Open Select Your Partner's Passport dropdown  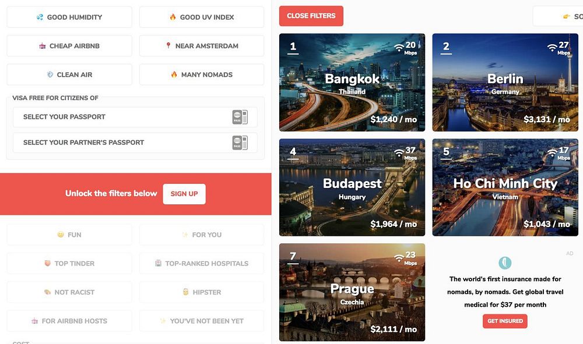(135, 143)
